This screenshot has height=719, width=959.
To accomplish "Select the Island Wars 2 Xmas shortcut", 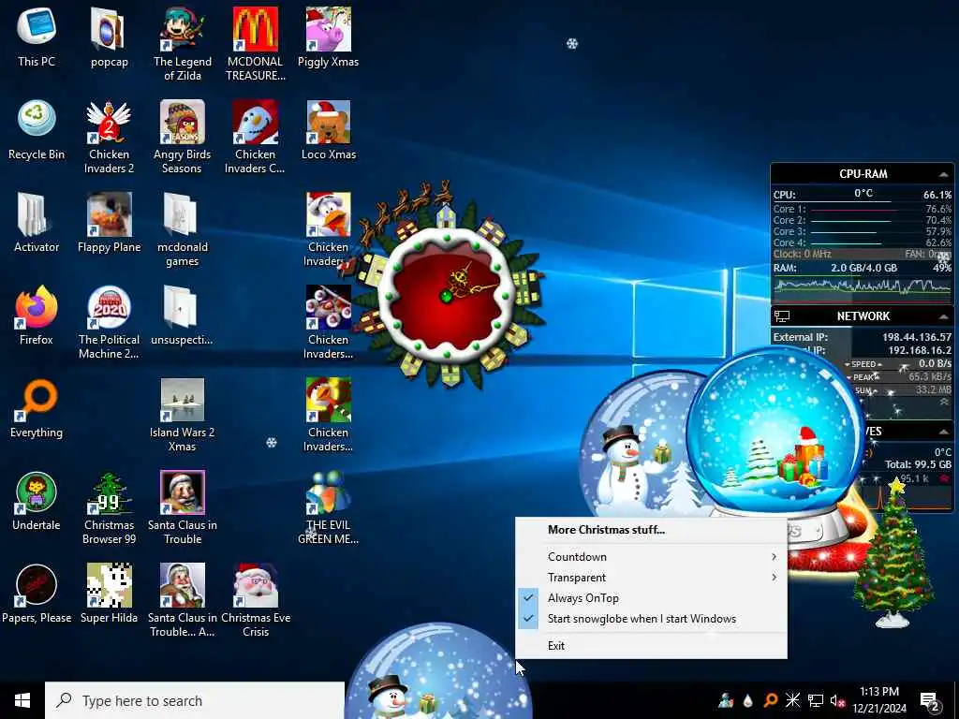I will (183, 415).
